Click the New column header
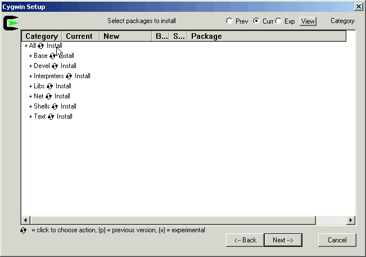The image size is (366, 257). [x=125, y=36]
